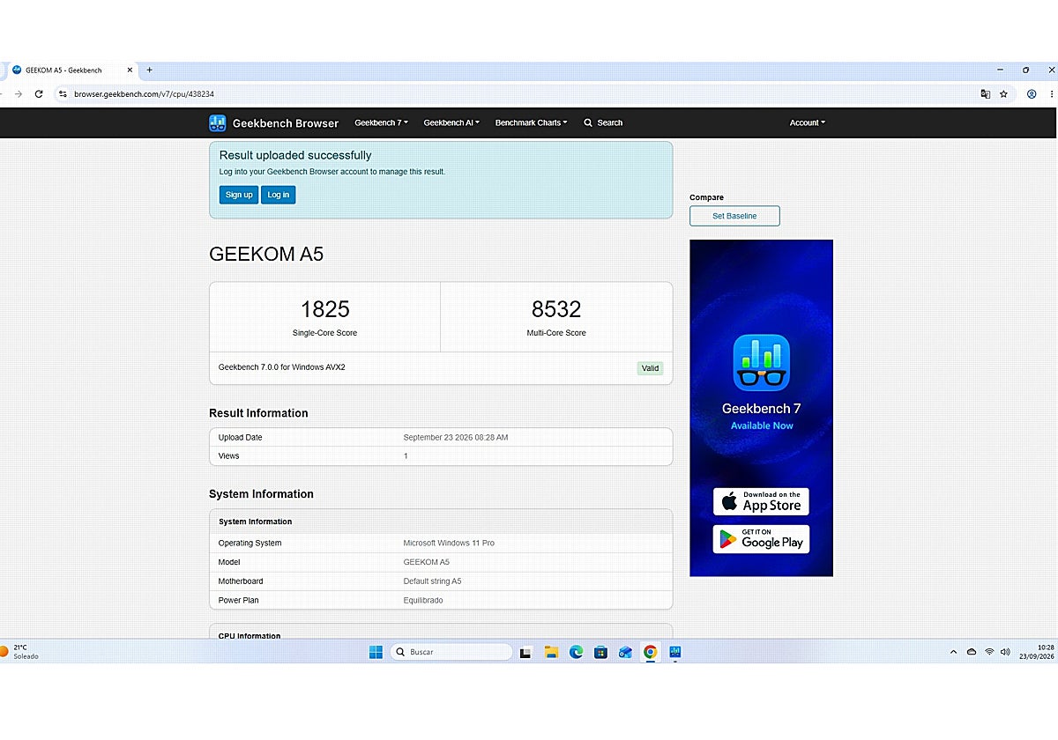Click "Geekbench 7.0.0 for Windows AVX2" text
This screenshot has width=1058, height=740.
pyautogui.click(x=282, y=367)
